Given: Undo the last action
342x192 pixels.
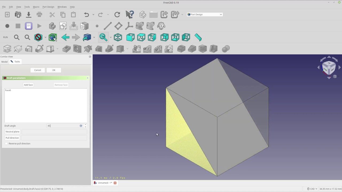Looking at the screenshot, I should [x=86, y=15].
